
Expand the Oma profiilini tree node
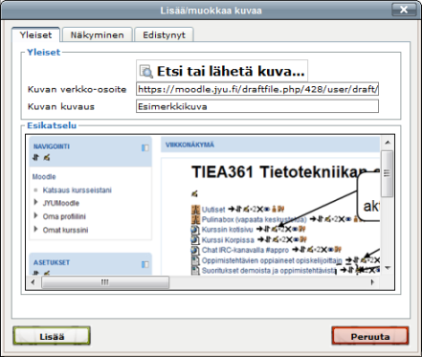tap(35, 215)
